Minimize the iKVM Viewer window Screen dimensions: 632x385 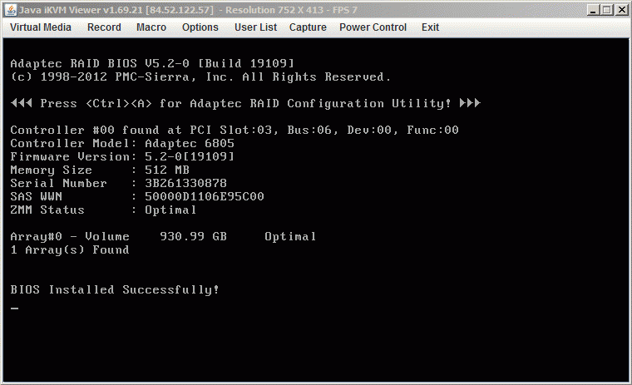coord(591,9)
